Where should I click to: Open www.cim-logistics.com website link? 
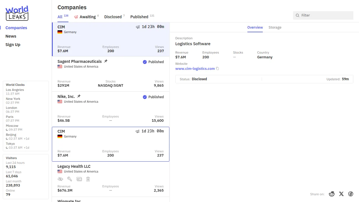[195, 69]
